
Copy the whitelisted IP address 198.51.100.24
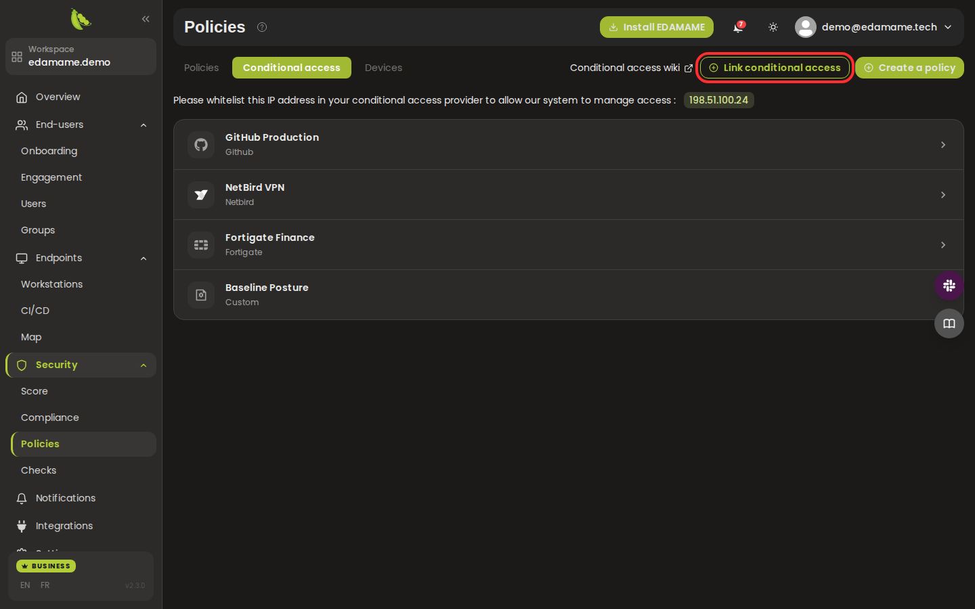click(x=718, y=100)
